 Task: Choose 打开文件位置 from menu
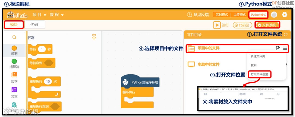(x=259, y=74)
